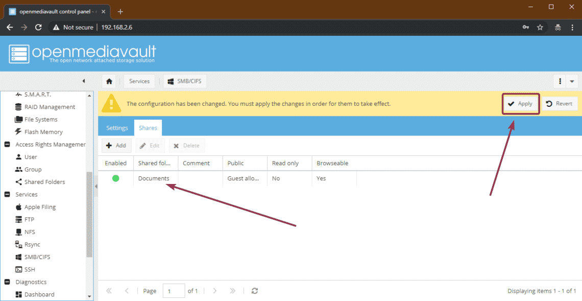Select the Shares tab
The width and height of the screenshot is (582, 301).
148,128
